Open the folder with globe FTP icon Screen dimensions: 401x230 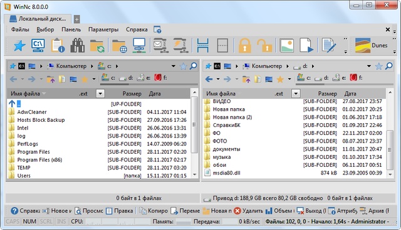click(120, 46)
